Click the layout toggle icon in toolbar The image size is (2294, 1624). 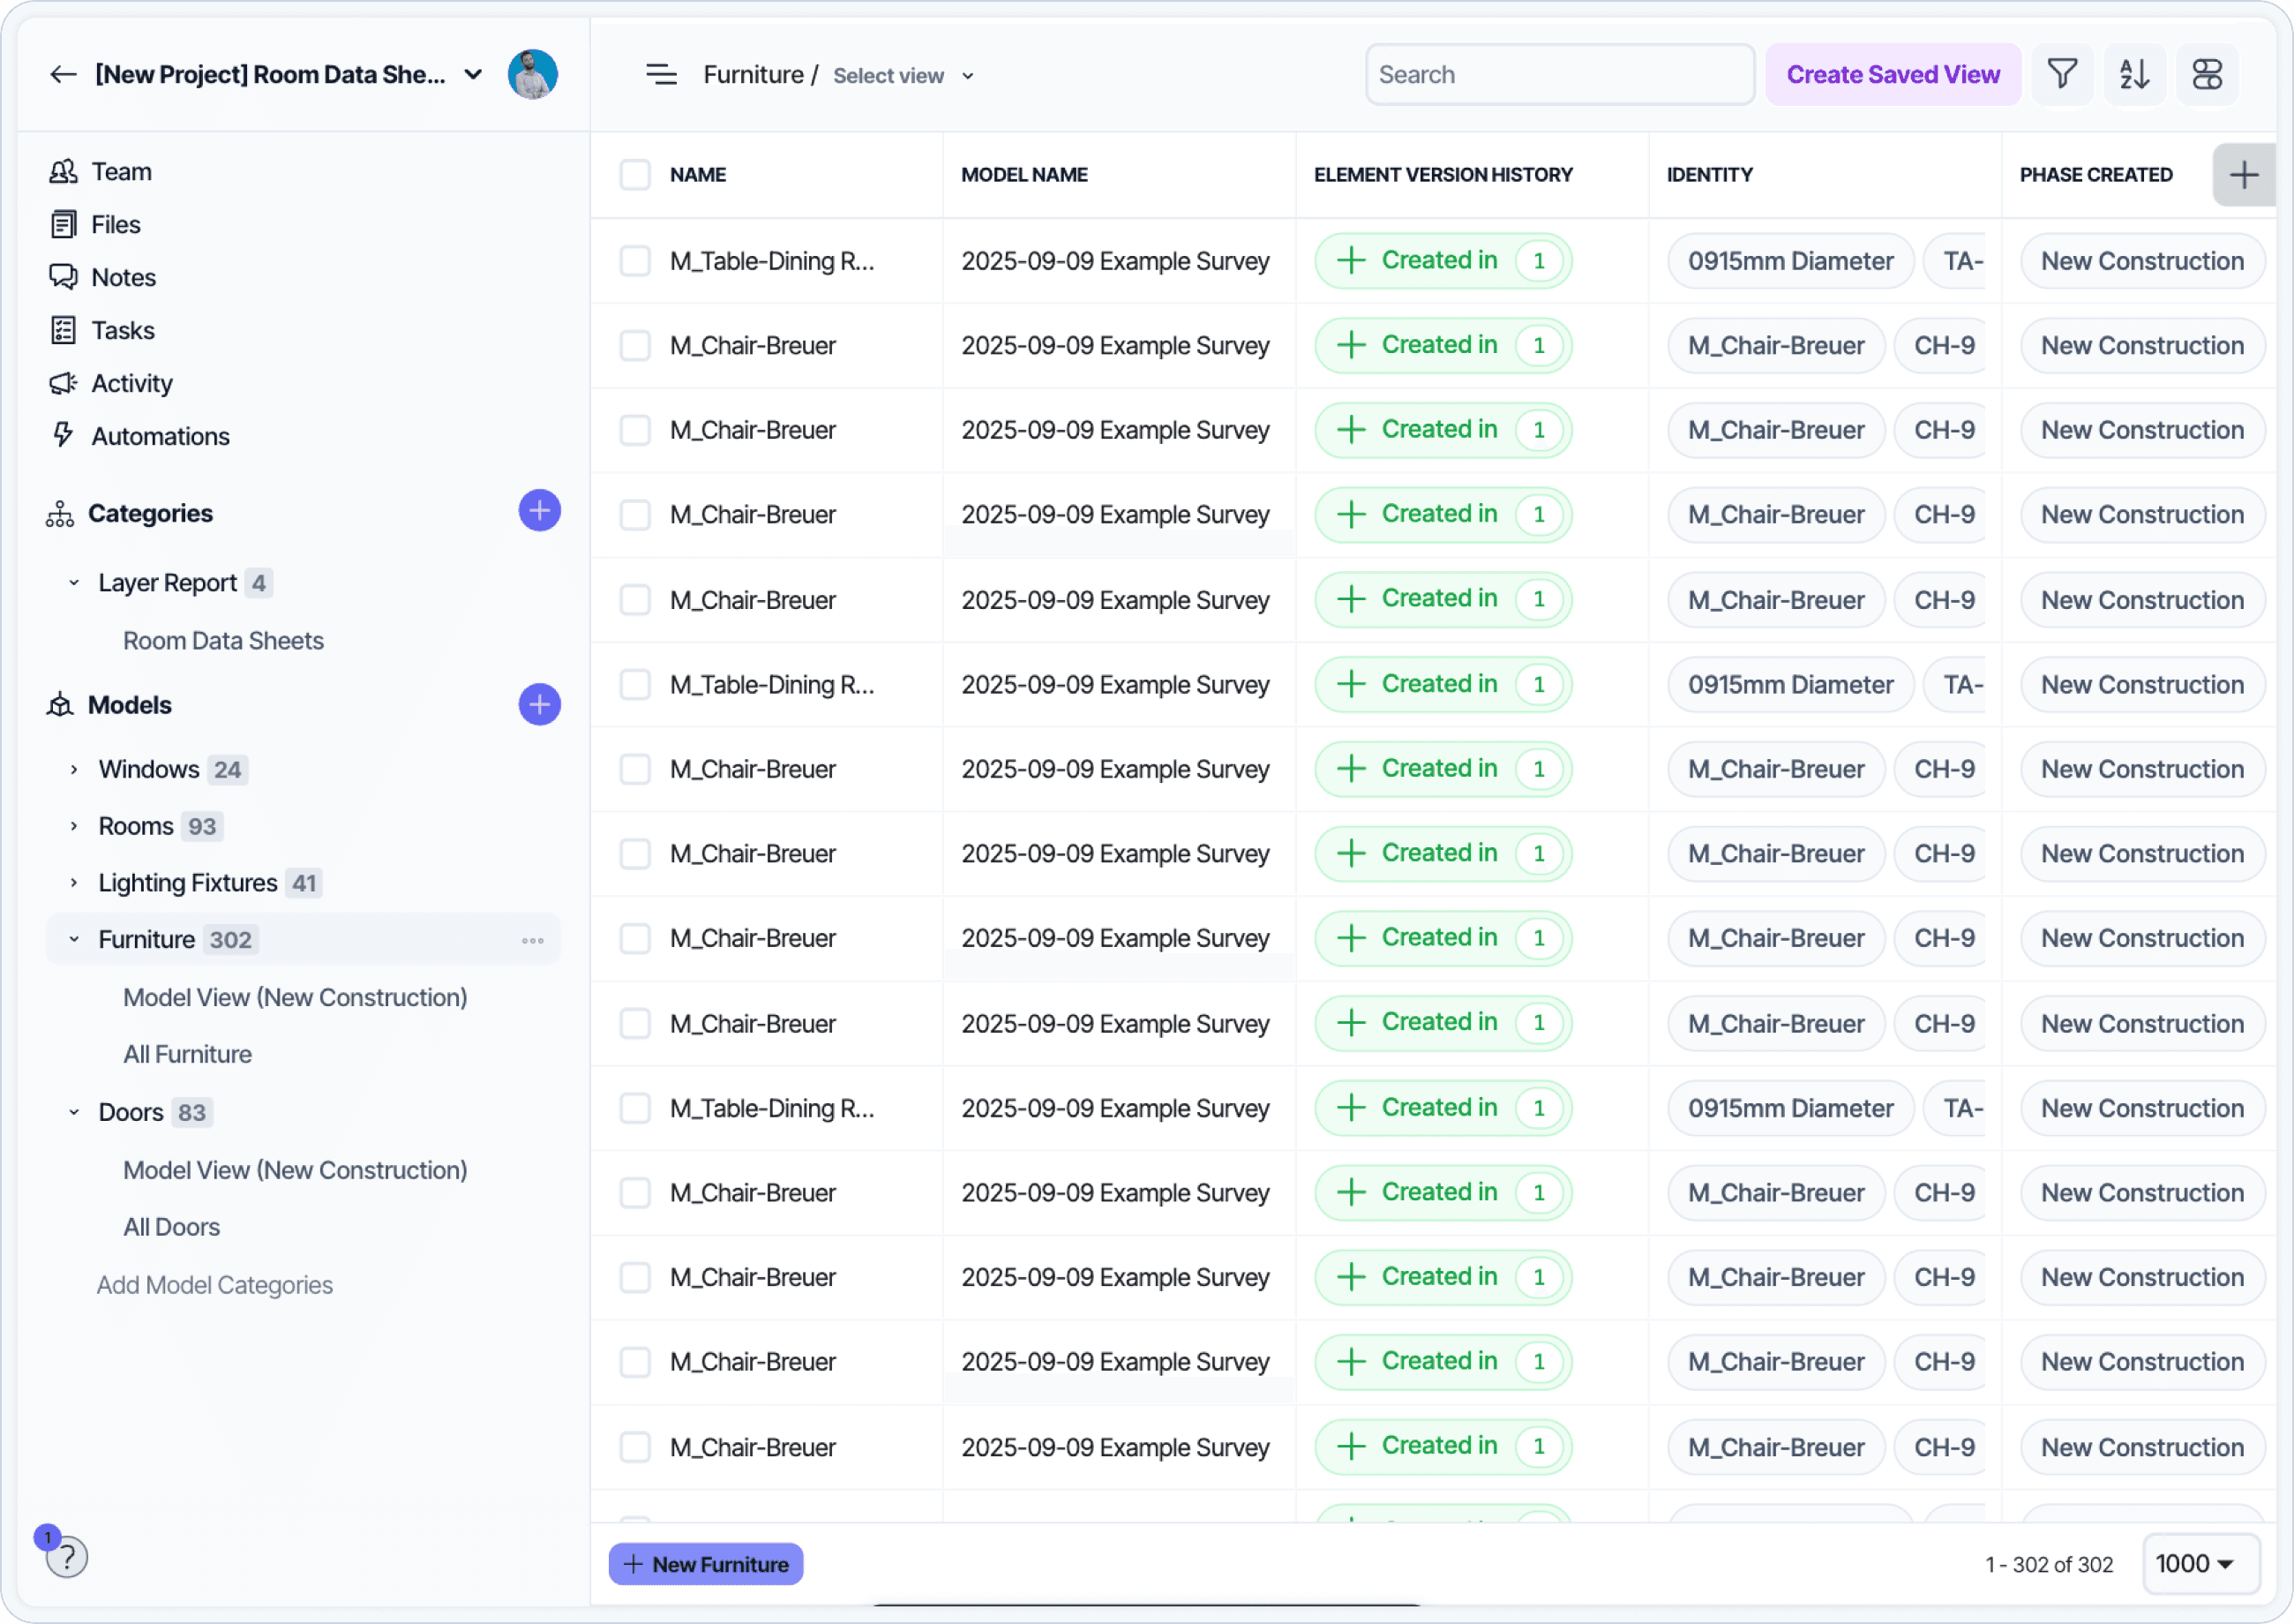pos(2207,75)
